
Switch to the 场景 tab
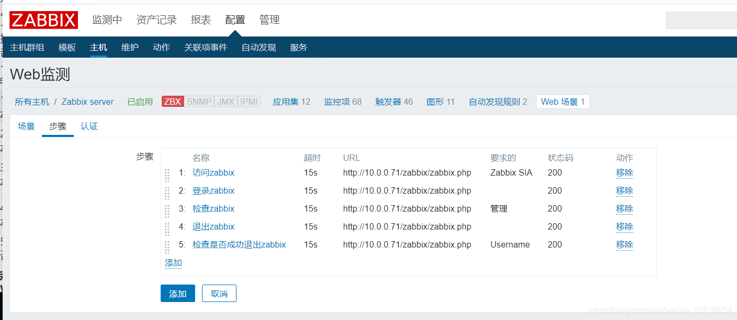coord(26,126)
